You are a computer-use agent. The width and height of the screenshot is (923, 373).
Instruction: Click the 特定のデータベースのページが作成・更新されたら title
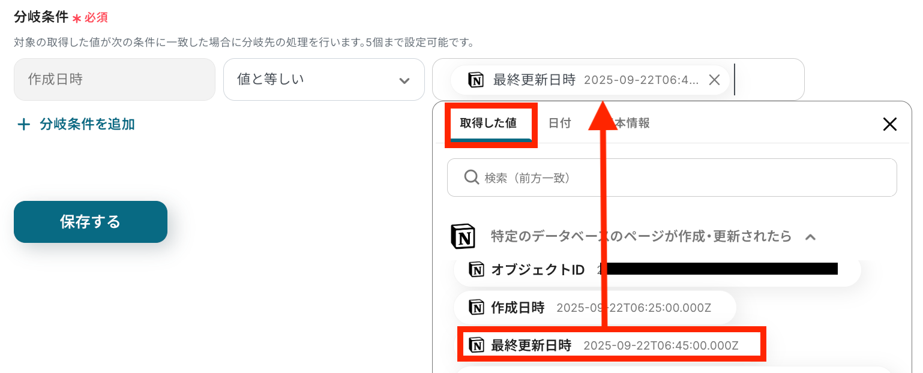642,236
